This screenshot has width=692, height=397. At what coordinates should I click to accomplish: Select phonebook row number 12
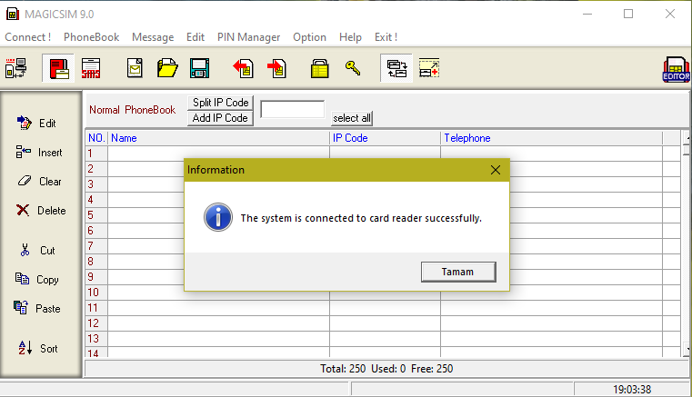coord(96,323)
